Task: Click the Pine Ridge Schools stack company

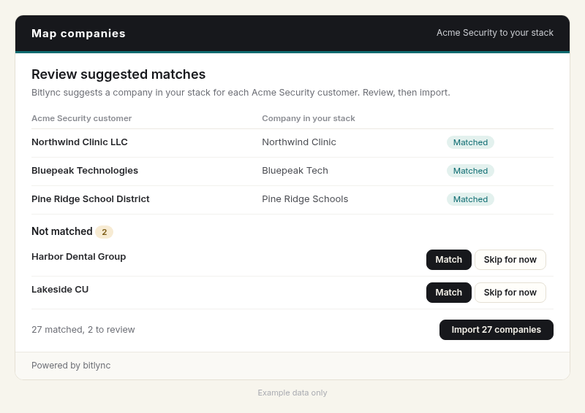Action: click(305, 199)
